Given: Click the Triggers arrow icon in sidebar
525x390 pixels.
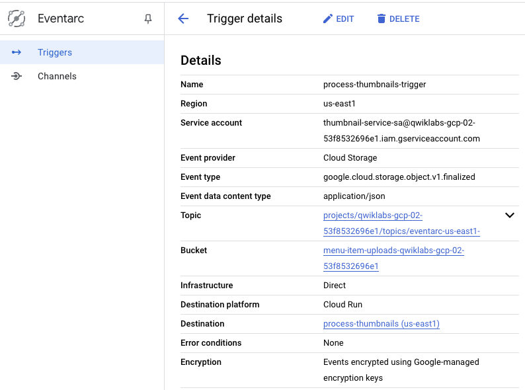Looking at the screenshot, I should tap(17, 52).
